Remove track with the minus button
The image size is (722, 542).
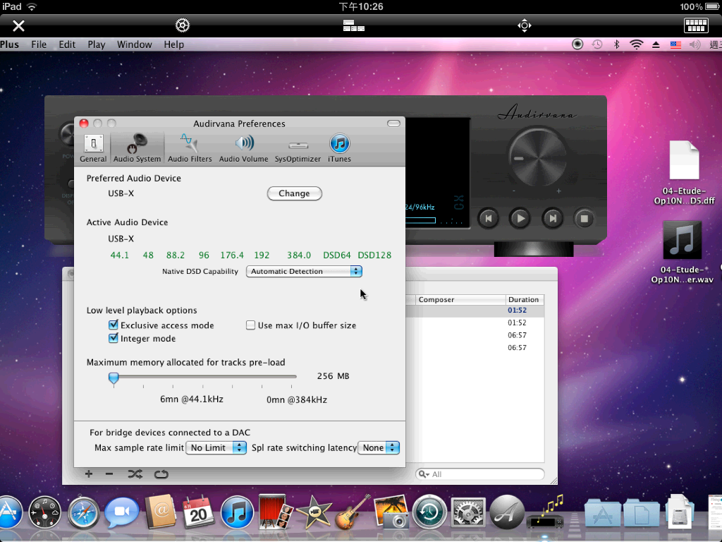(x=109, y=474)
